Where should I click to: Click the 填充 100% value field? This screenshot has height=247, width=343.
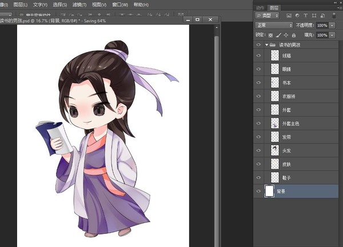[x=322, y=35]
